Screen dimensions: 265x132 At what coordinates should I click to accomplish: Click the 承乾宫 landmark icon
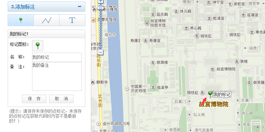[230, 4]
